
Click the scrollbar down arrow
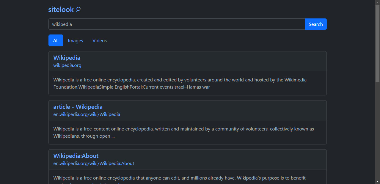(x=377, y=181)
